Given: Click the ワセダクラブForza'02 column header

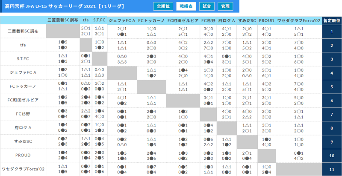Looking at the screenshot, I should click(x=298, y=20).
